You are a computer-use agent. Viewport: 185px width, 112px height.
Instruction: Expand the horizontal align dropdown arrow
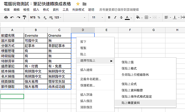pyautogui.click(x=171, y=17)
